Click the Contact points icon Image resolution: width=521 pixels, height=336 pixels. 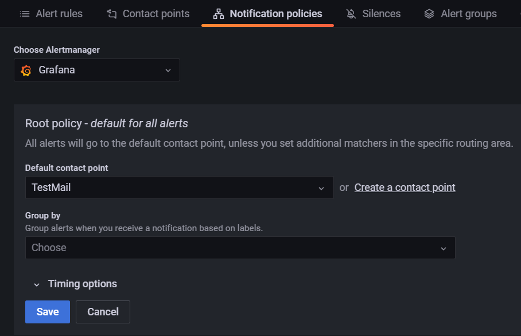click(112, 14)
